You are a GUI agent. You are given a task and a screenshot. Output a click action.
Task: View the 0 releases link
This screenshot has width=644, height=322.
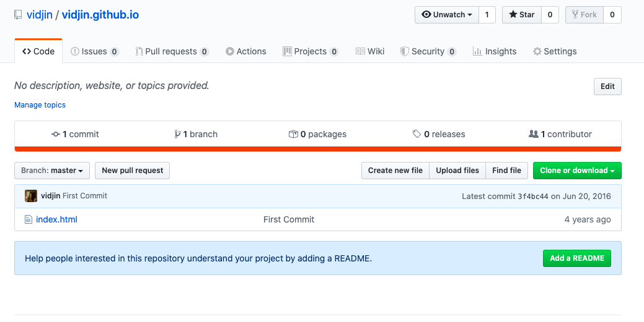click(439, 134)
